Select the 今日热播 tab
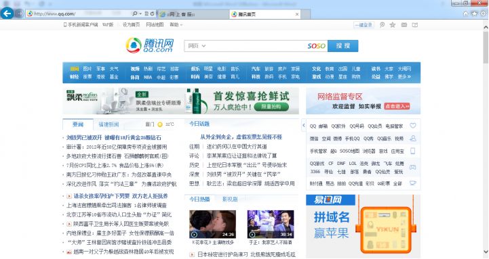The height and width of the screenshot is (259, 489). 199,199
